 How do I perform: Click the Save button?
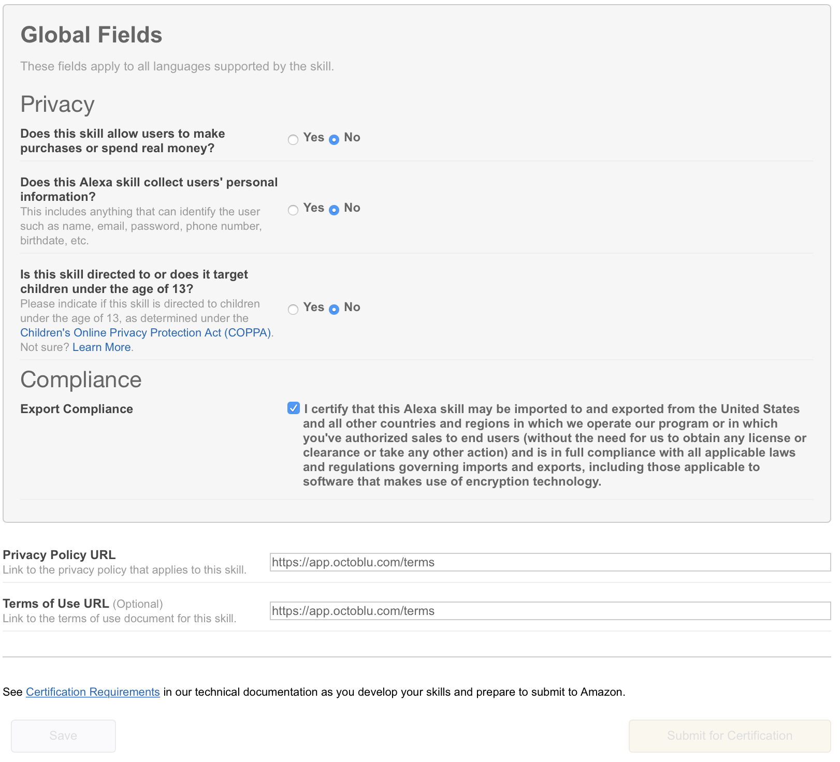point(63,736)
